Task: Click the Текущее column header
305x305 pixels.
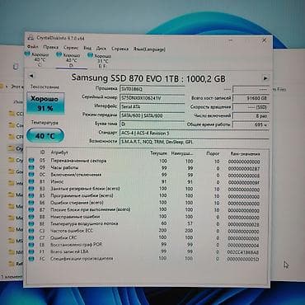Action: (x=158, y=153)
